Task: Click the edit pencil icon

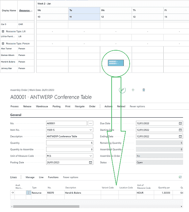Action: click(122, 90)
